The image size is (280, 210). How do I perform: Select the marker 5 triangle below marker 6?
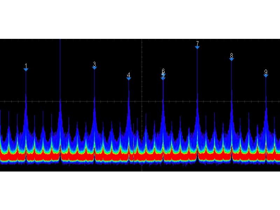tap(163, 78)
